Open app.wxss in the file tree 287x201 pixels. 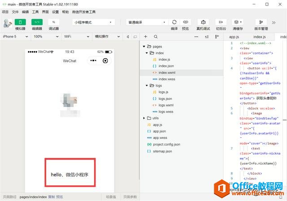pyautogui.click(x=160, y=138)
